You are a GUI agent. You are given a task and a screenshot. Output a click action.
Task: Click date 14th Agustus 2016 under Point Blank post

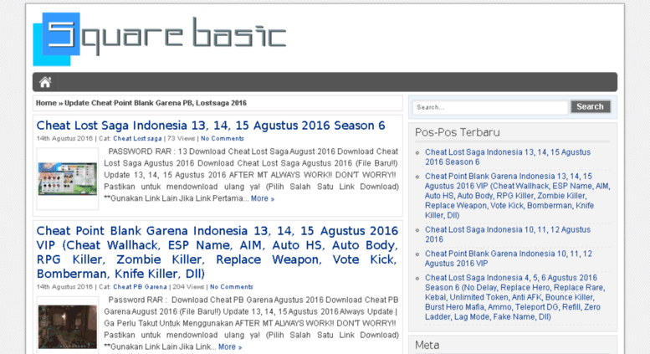(x=64, y=287)
